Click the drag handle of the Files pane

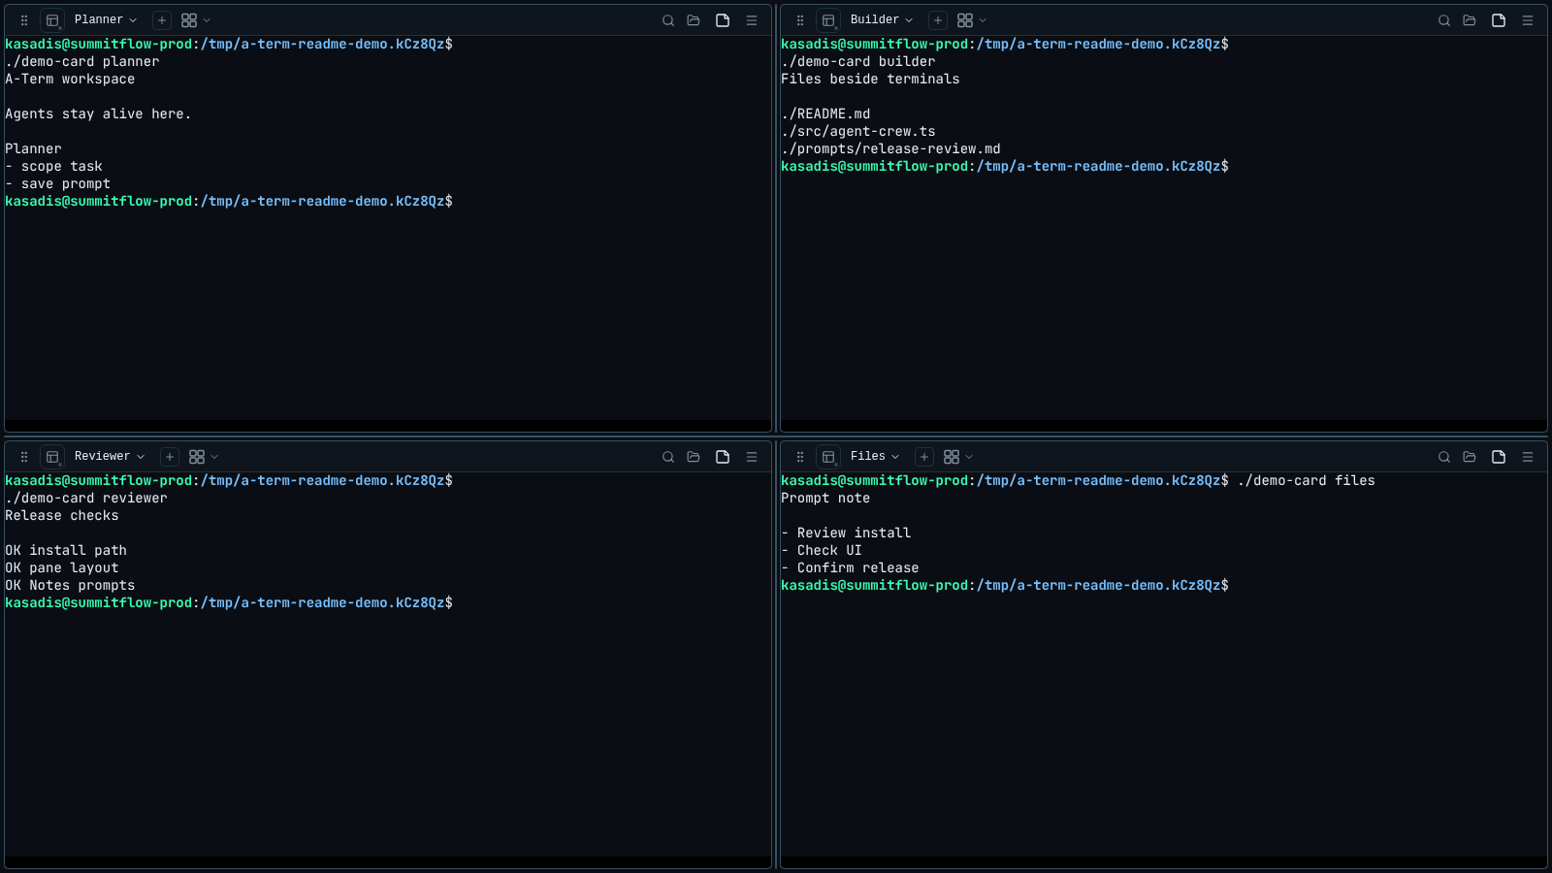tap(800, 457)
